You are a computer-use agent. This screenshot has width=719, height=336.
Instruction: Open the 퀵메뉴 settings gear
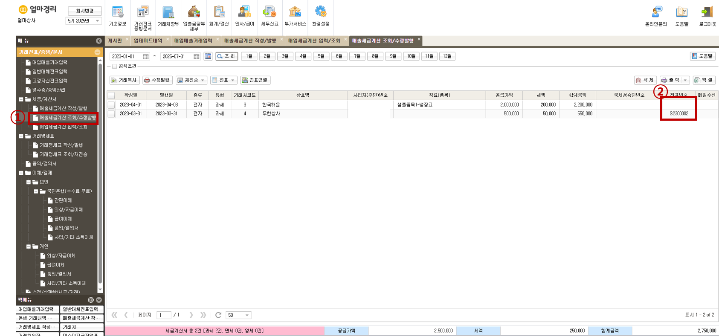coord(90,300)
